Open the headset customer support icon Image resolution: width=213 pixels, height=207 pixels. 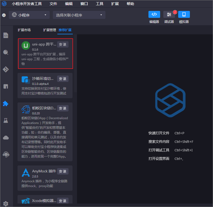tap(6, 154)
